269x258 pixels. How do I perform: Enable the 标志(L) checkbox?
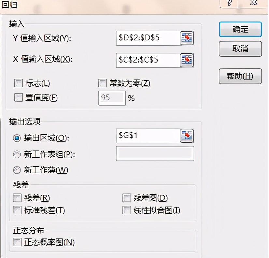[x=19, y=83]
